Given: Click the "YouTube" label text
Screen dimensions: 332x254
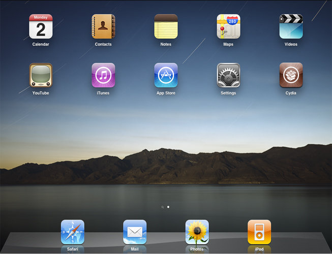Looking at the screenshot, I should [41, 93].
